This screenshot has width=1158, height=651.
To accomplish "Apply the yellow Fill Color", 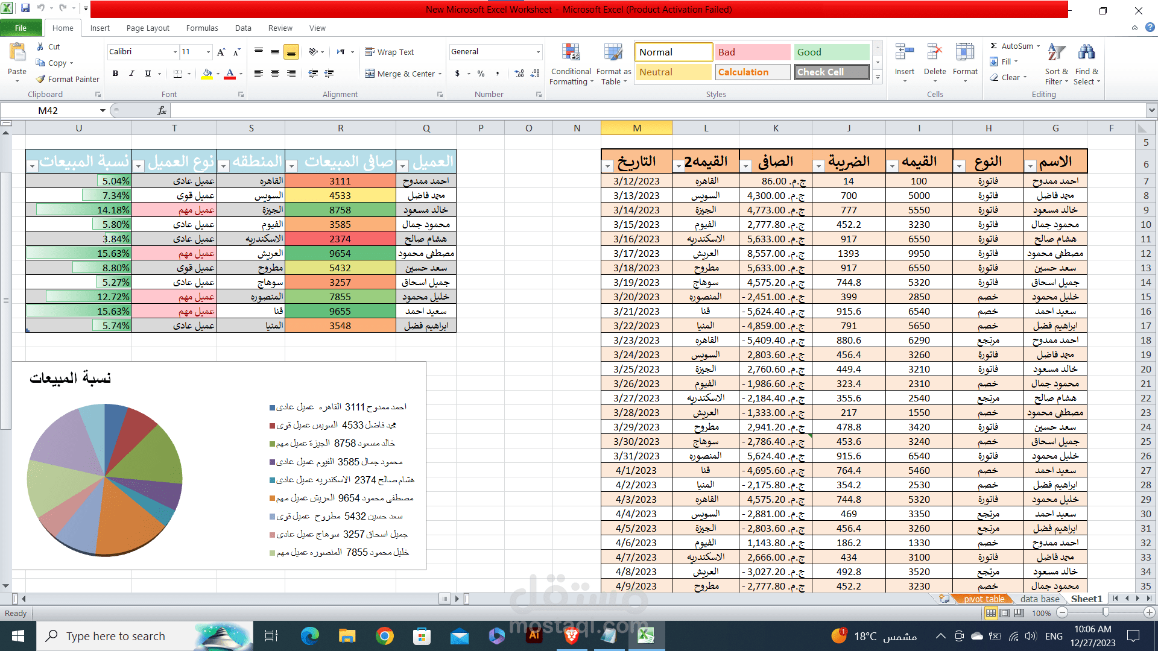I will [207, 74].
